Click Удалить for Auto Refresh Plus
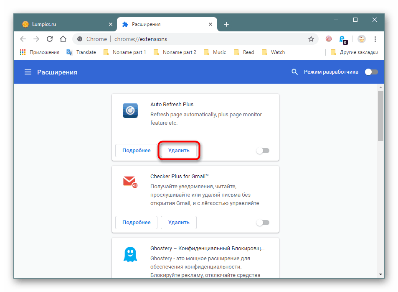This screenshot has width=398, height=292. 179,151
